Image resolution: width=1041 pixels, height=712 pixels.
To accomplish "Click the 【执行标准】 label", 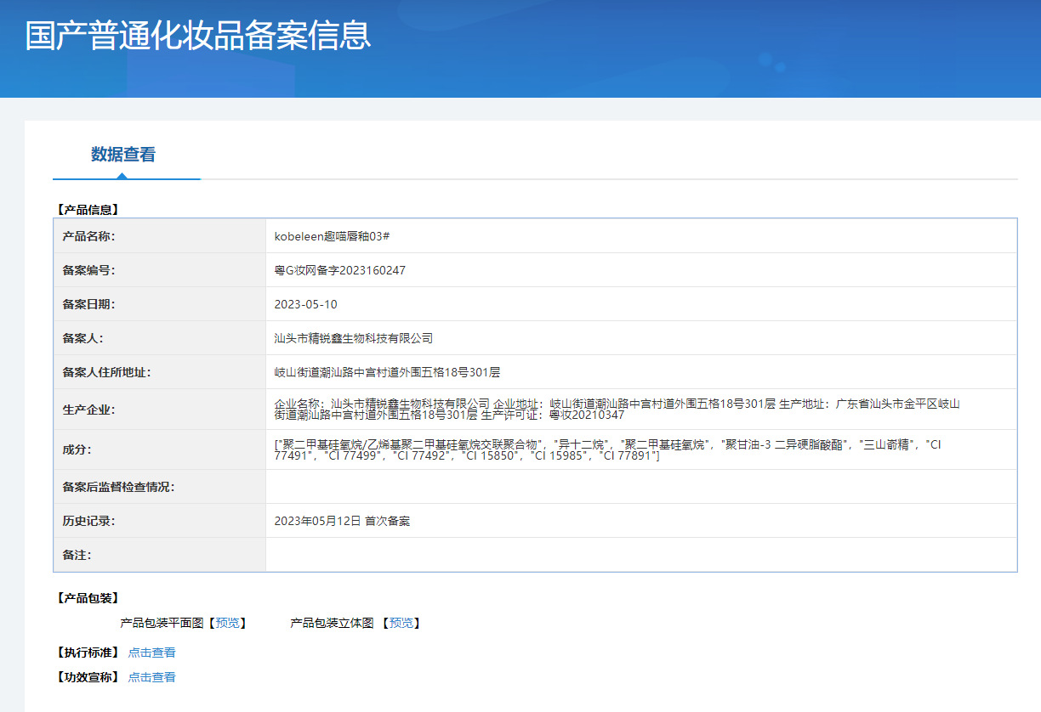I will click(87, 653).
